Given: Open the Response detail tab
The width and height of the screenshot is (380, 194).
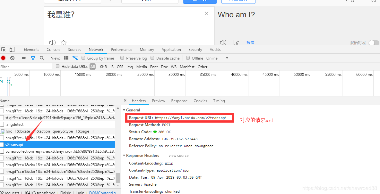Looking at the screenshot, I should point(179,101).
